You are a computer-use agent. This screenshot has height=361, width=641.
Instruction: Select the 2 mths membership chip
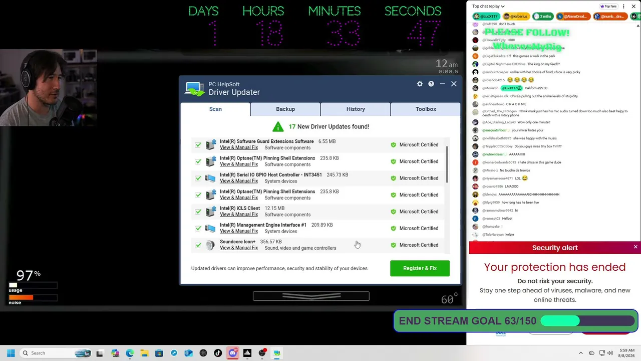click(543, 17)
